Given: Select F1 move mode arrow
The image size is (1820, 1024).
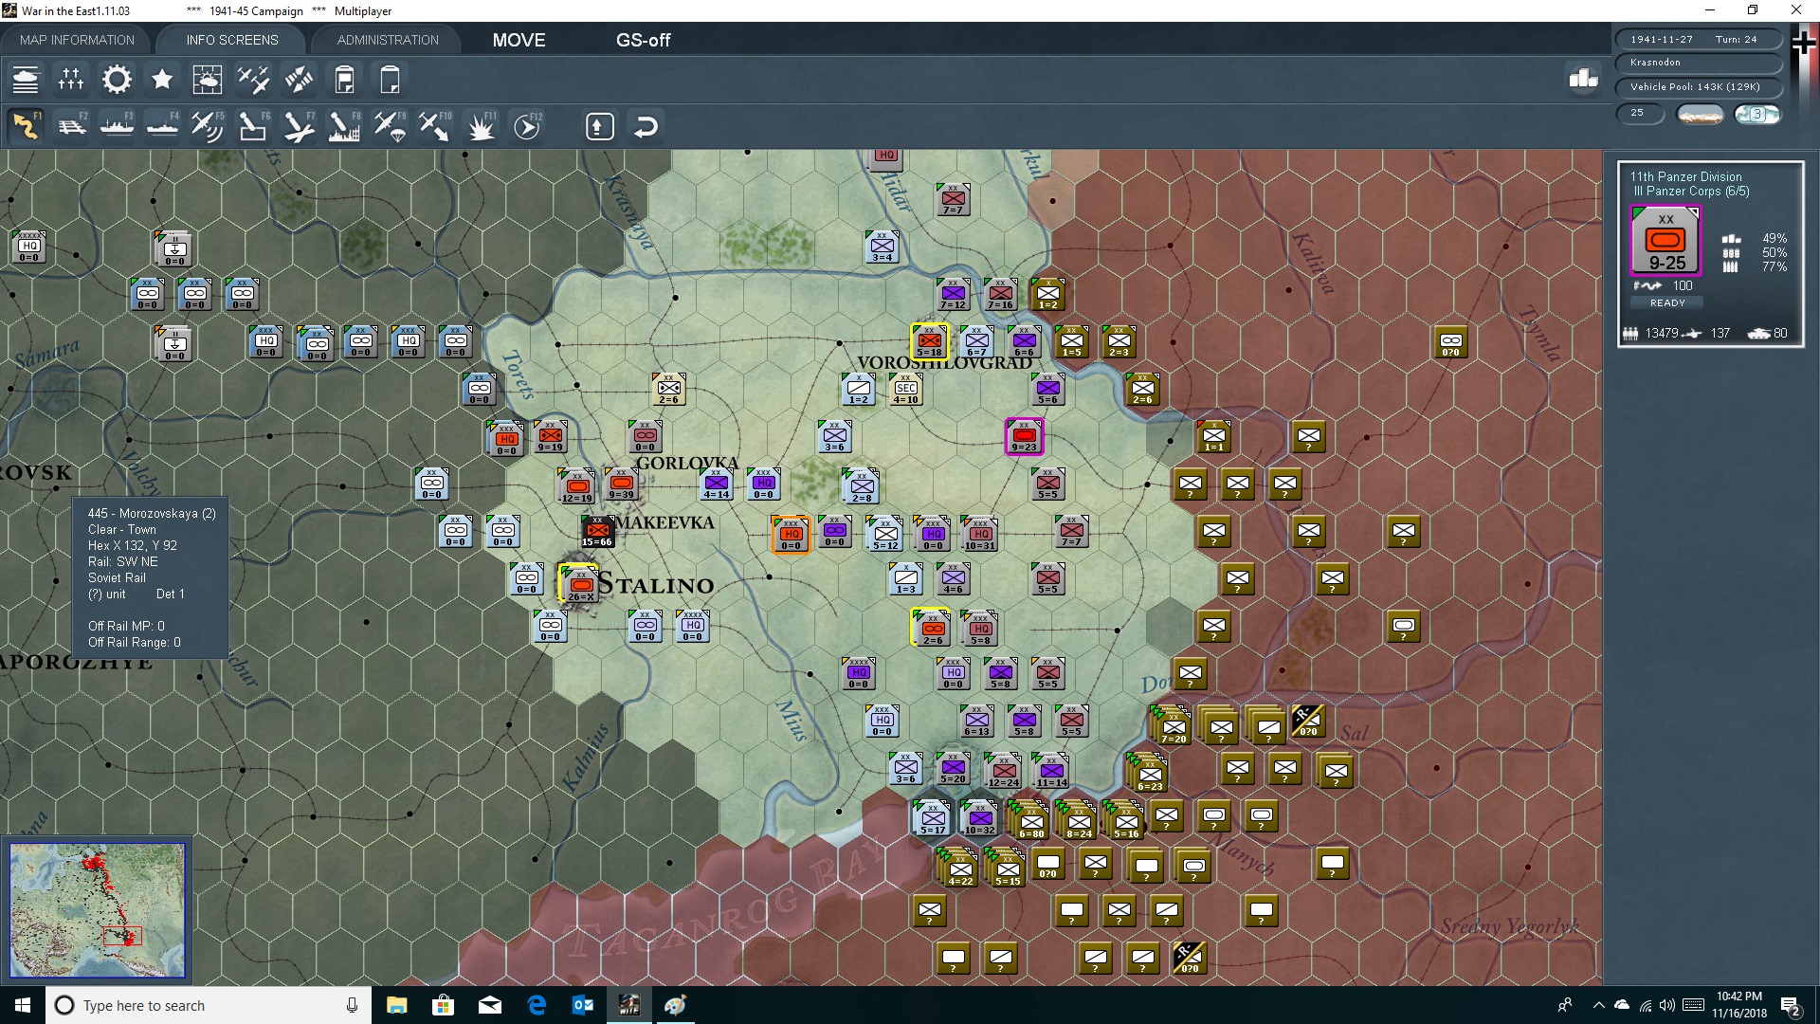Looking at the screenshot, I should 26,126.
